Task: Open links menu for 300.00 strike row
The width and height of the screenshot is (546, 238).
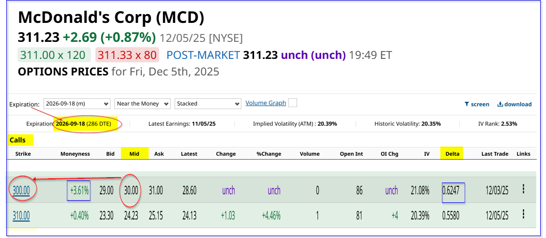Action: [523, 189]
